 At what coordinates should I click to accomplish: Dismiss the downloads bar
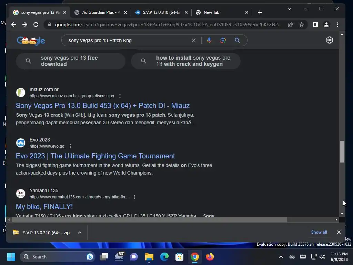coord(339,232)
